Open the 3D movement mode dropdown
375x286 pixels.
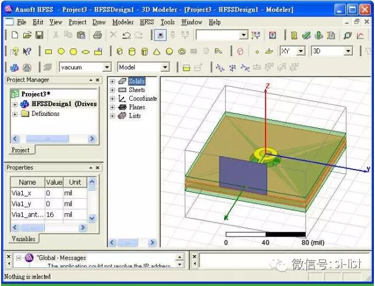[348, 51]
